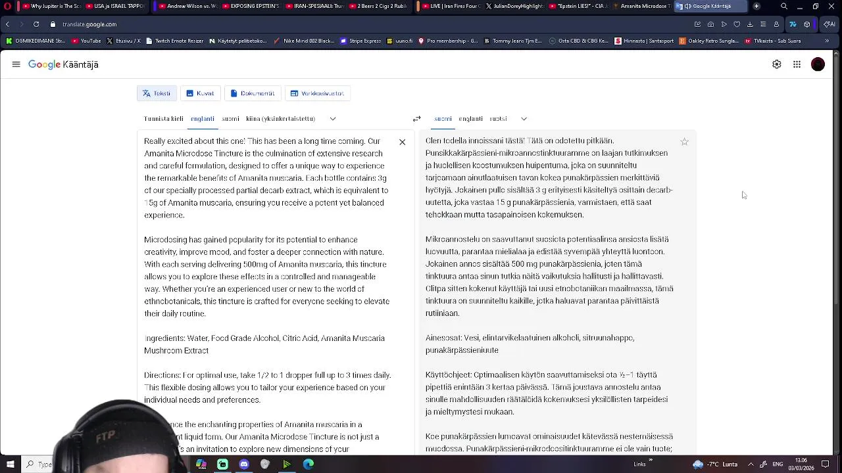Open the Etusivu / X bookmark
This screenshot has width=842, height=473.
[123, 41]
